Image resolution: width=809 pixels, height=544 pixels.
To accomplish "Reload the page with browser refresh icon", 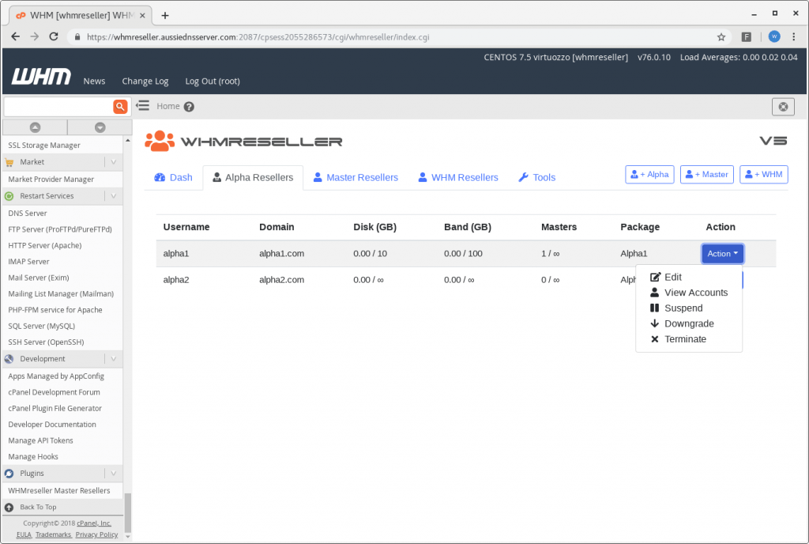I will [x=54, y=36].
